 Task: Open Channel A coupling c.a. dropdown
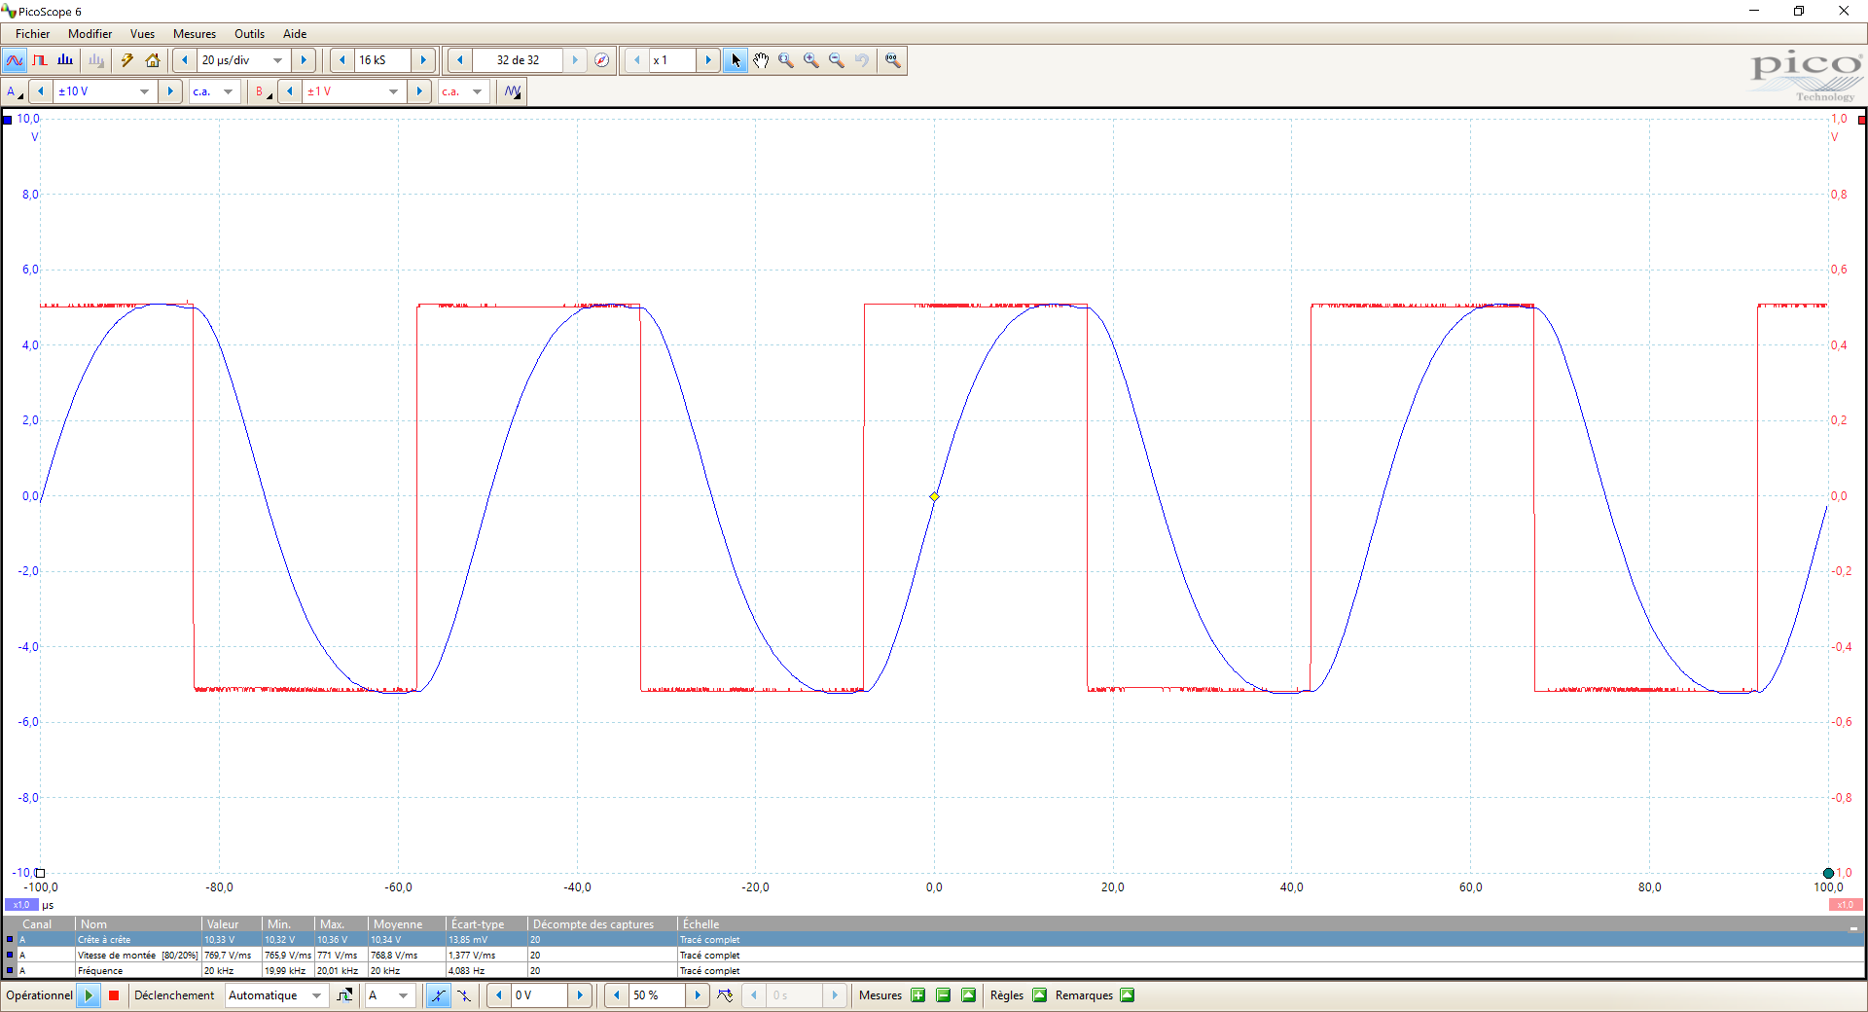click(x=229, y=91)
